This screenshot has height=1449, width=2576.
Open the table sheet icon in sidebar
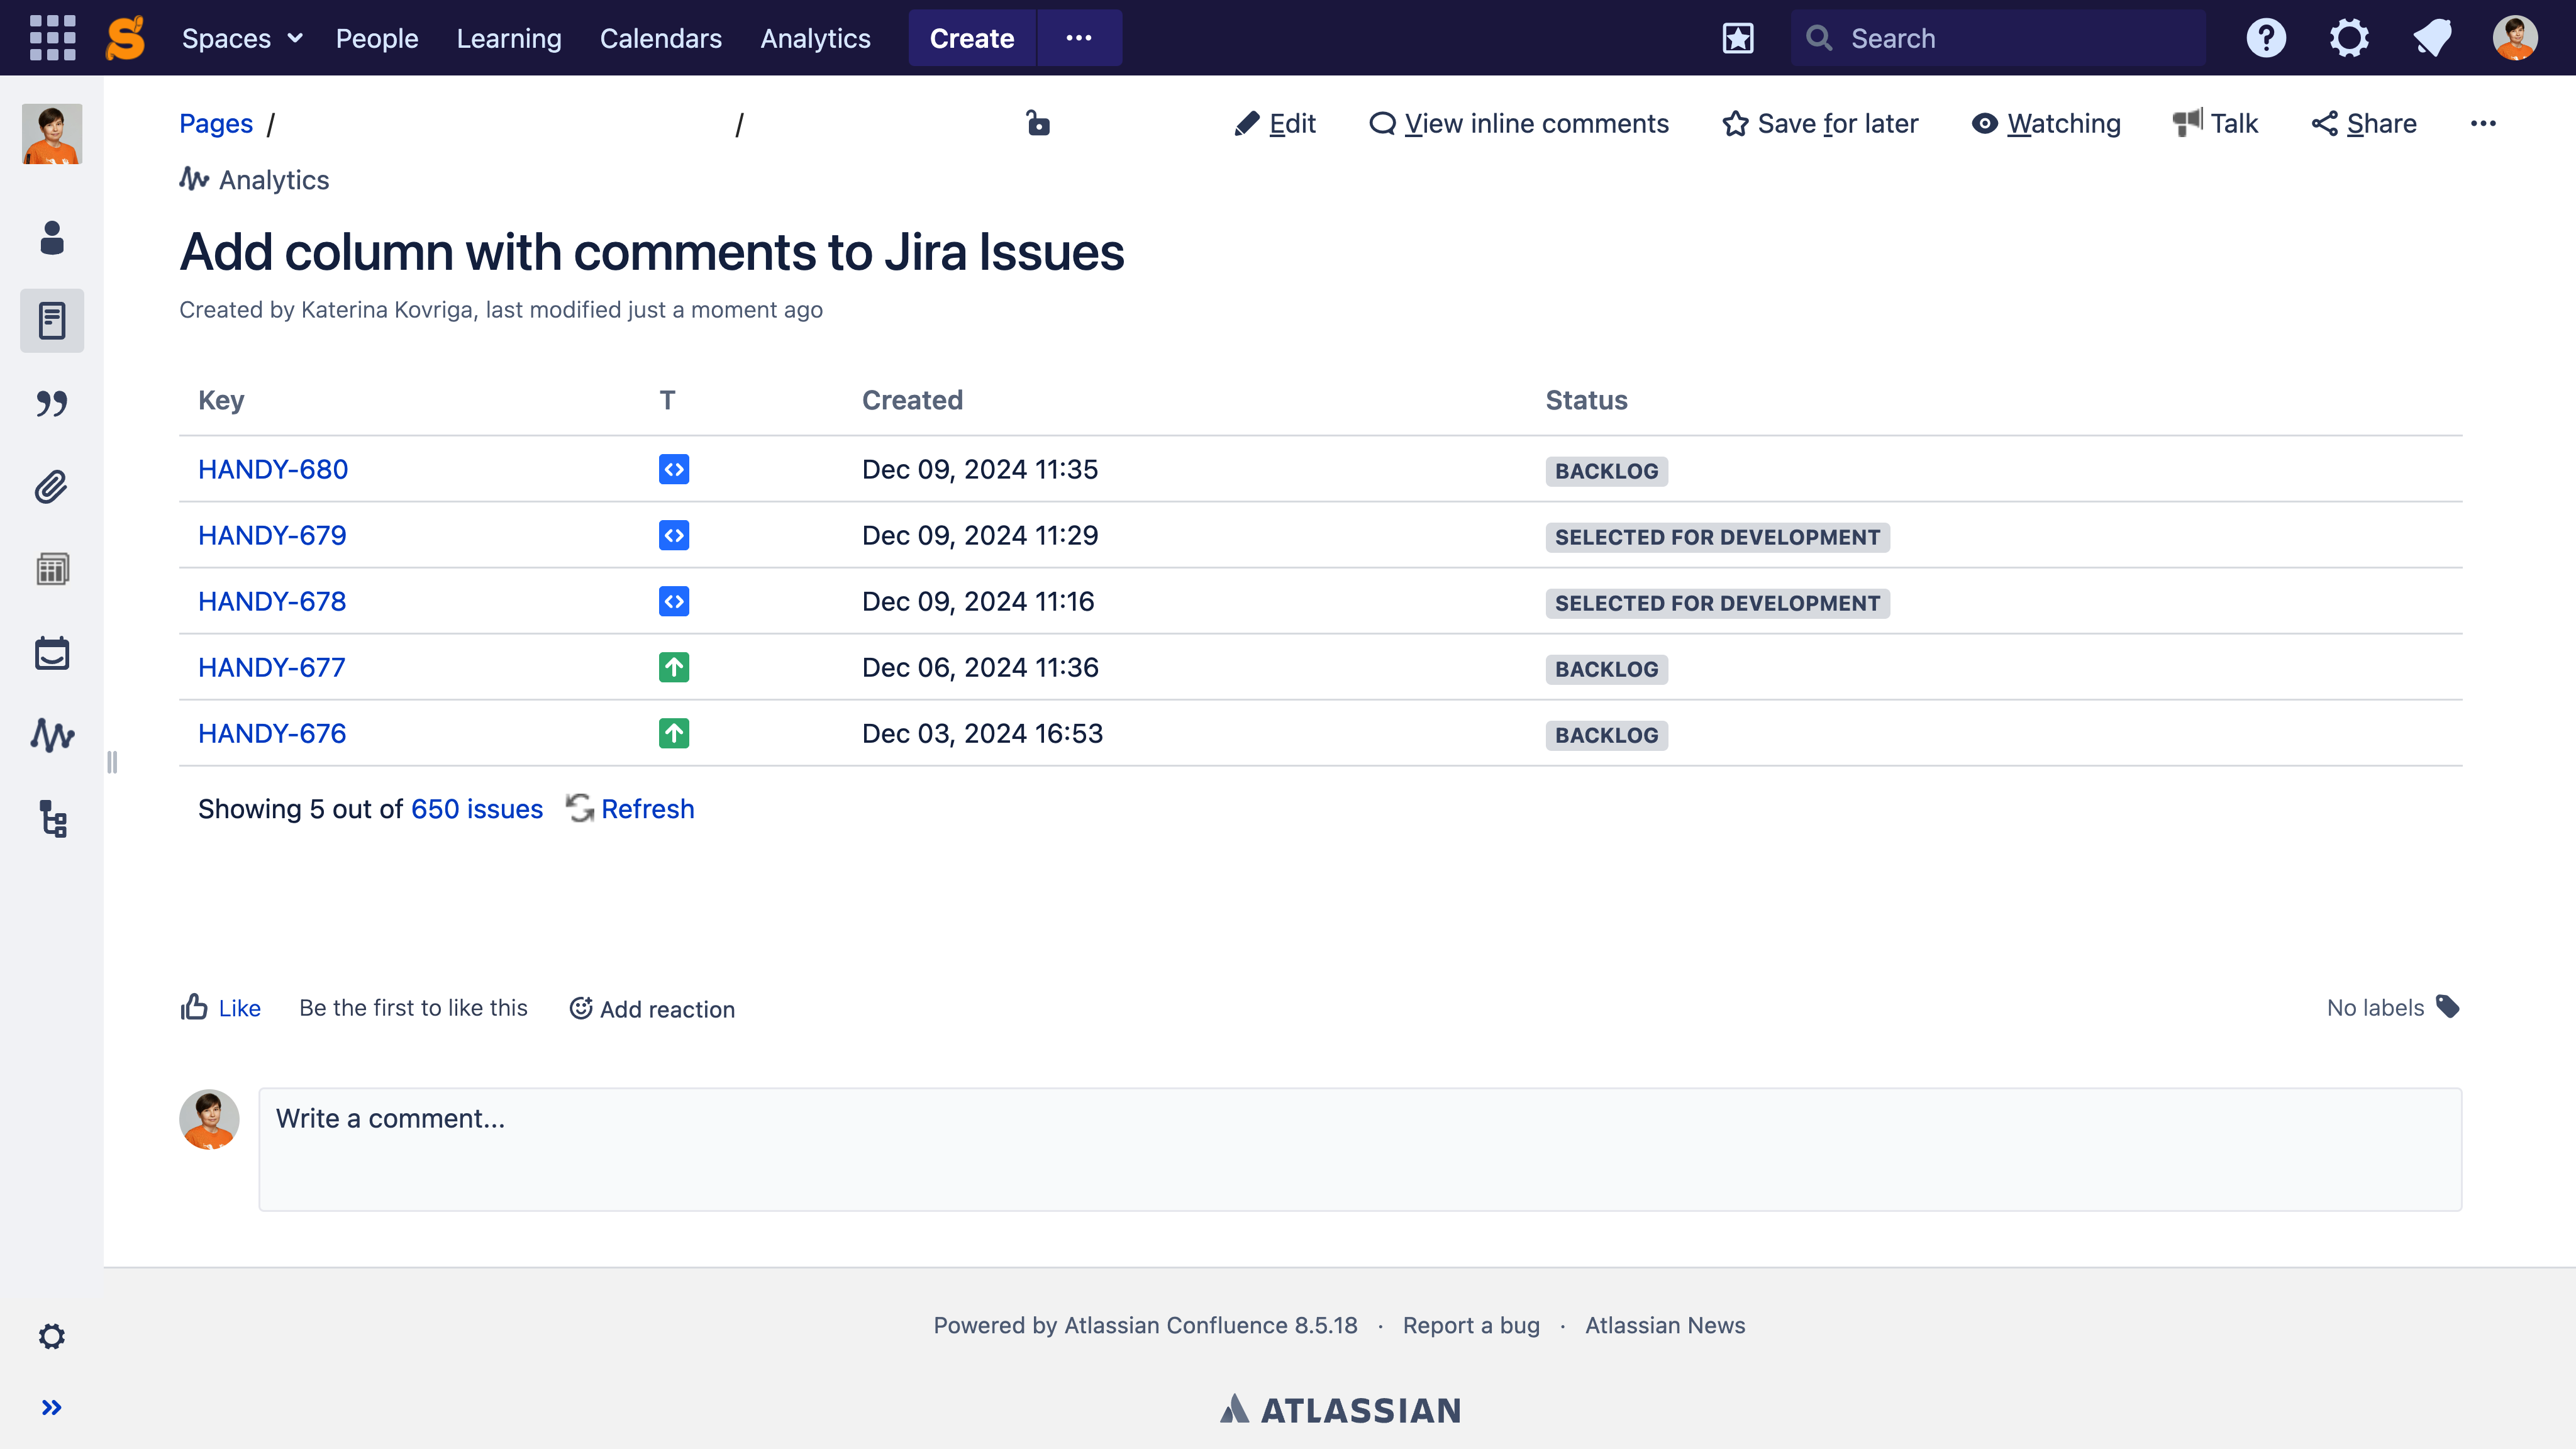pyautogui.click(x=52, y=570)
